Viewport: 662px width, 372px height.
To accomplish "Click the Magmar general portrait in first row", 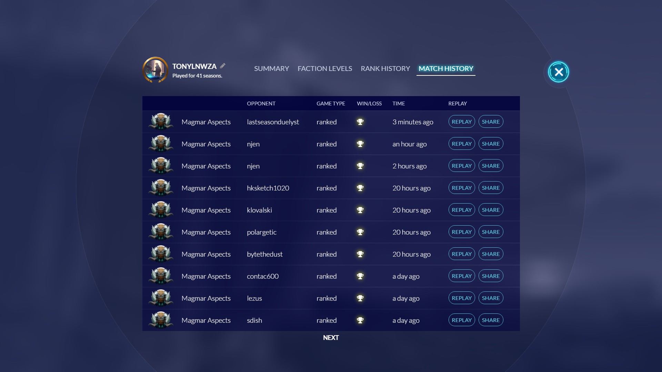I will click(161, 122).
